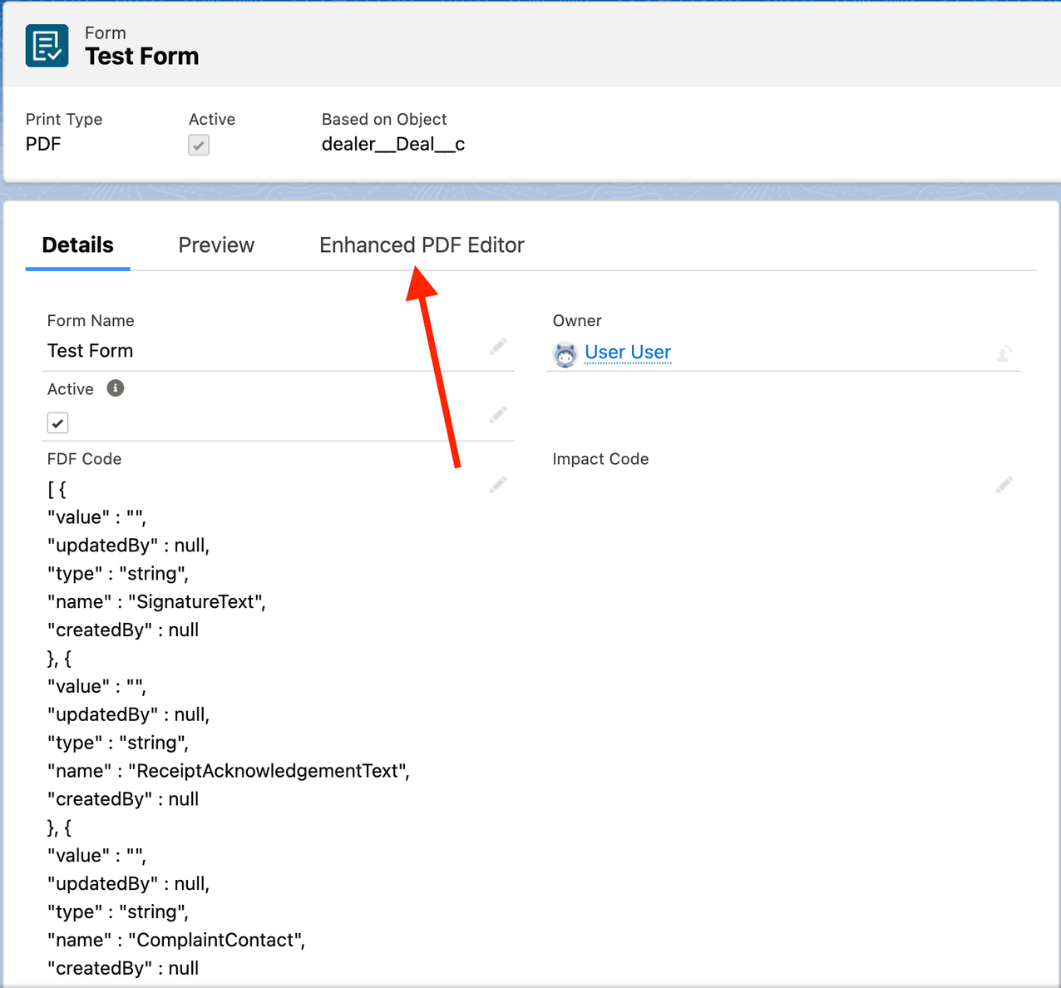Click the "name" : "SignatureText" line
The height and width of the screenshot is (988, 1061).
coord(156,602)
